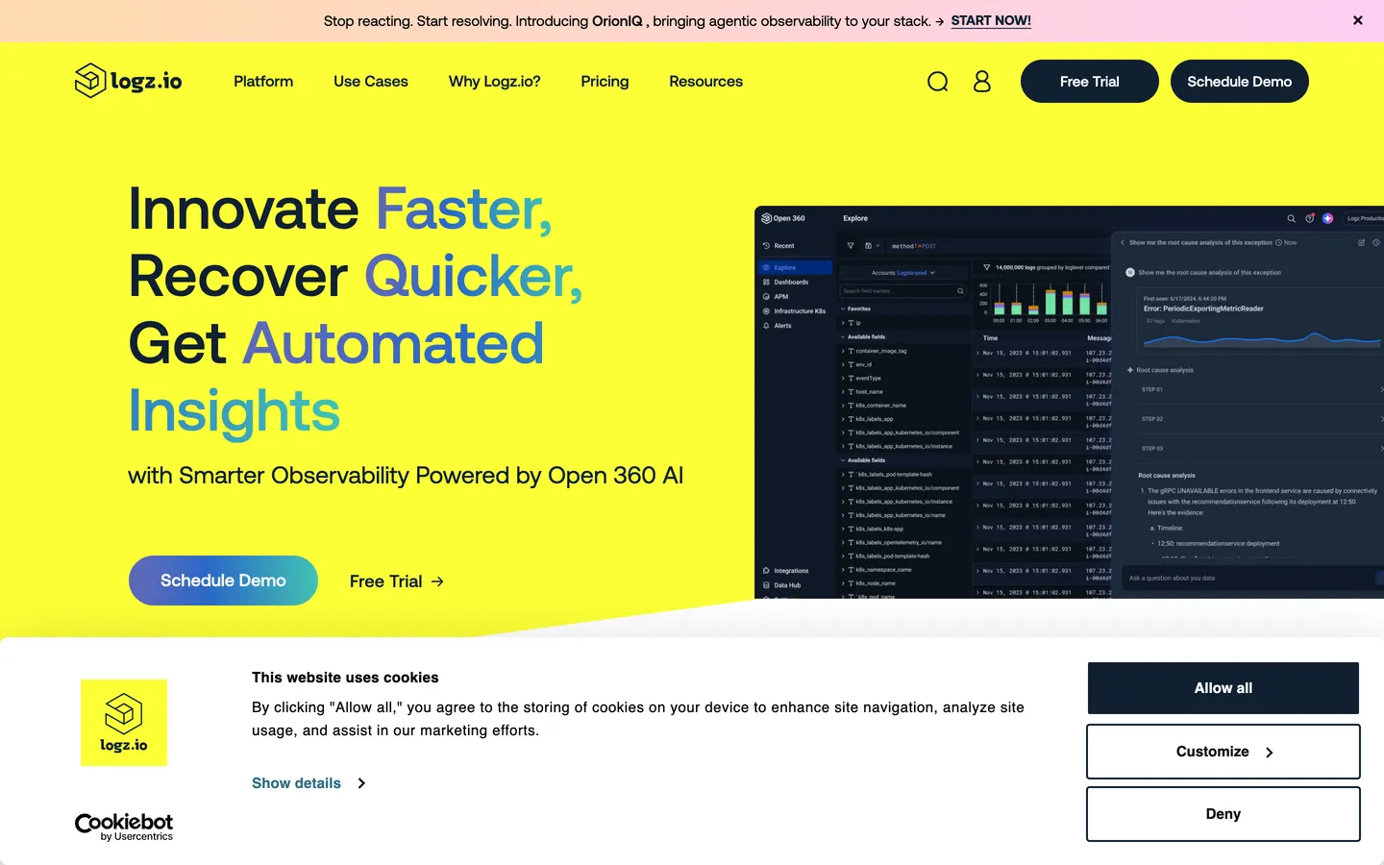
Task: Expand Show details in the cookie notice
Action: pos(309,783)
